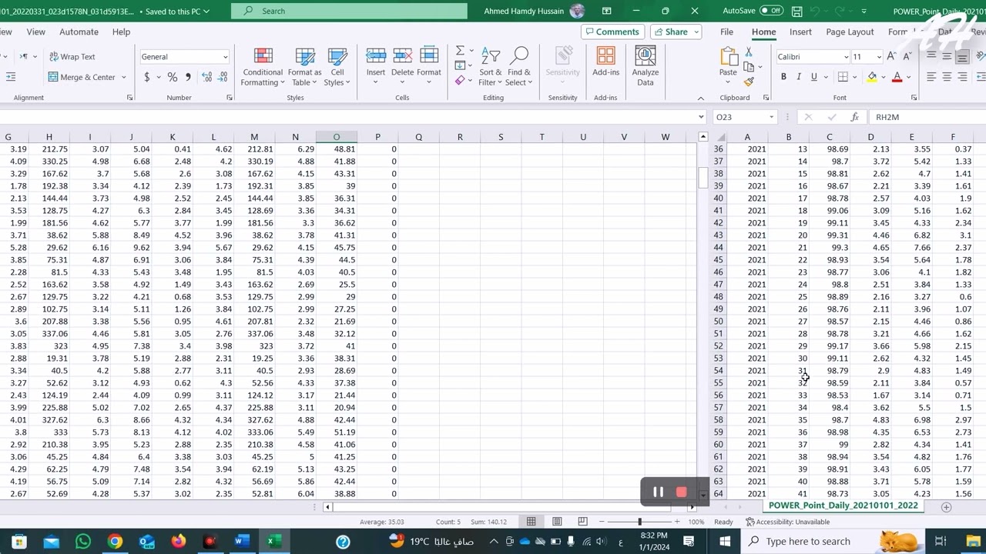The height and width of the screenshot is (554, 986).
Task: Expand the Fill Color dropdown arrow
Action: (x=884, y=77)
